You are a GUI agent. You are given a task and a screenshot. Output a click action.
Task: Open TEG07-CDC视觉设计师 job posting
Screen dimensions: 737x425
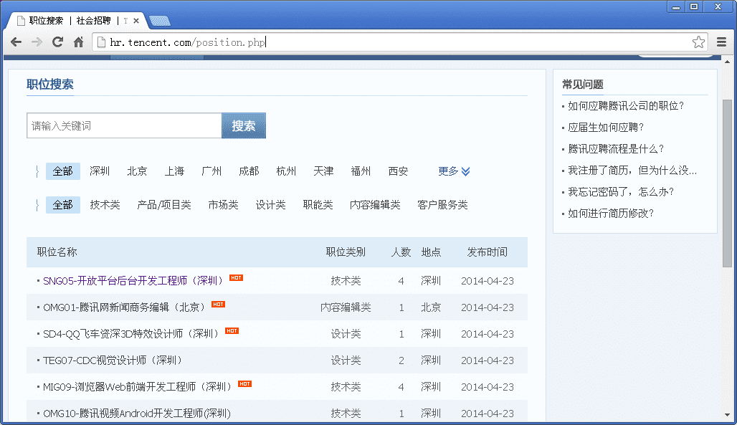(113, 360)
